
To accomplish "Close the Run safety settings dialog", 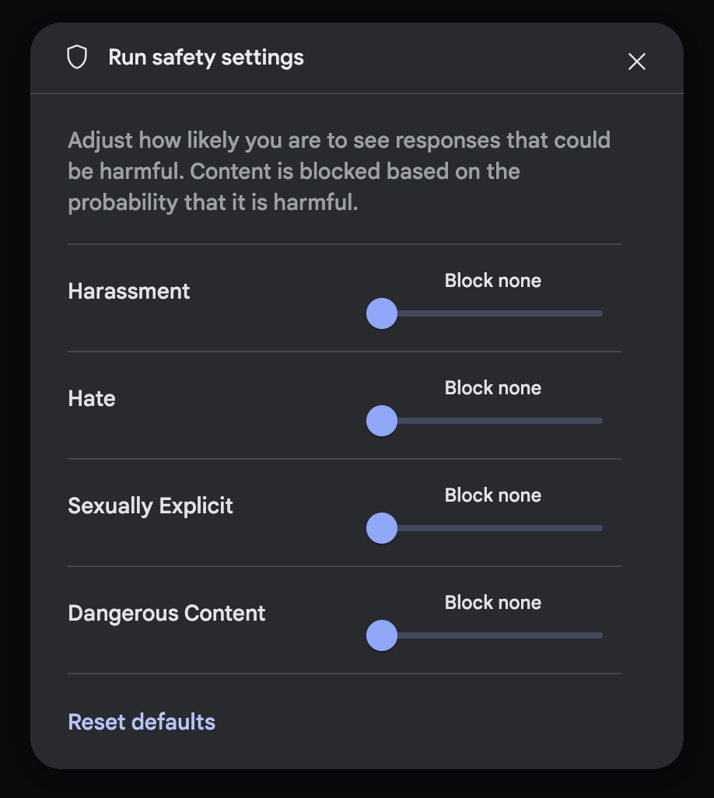I will [x=637, y=61].
